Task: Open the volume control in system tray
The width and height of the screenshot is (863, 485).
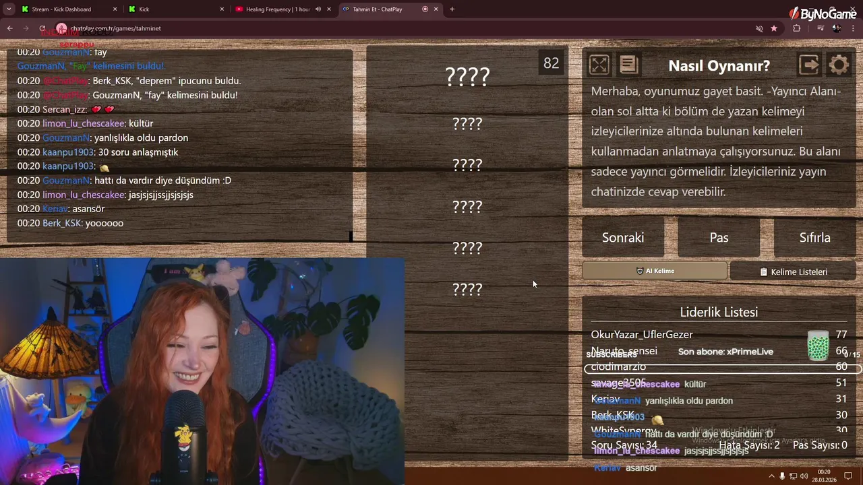Action: [x=803, y=476]
